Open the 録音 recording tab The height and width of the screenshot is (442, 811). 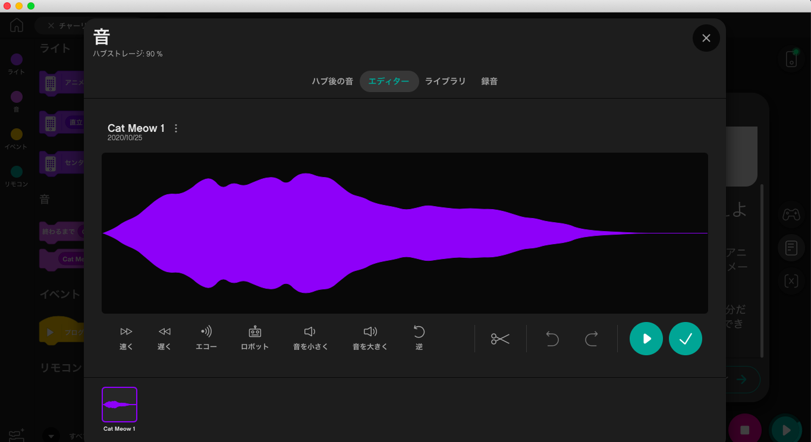point(489,81)
